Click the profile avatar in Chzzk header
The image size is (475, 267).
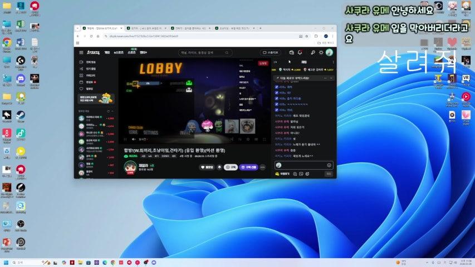coord(329,52)
